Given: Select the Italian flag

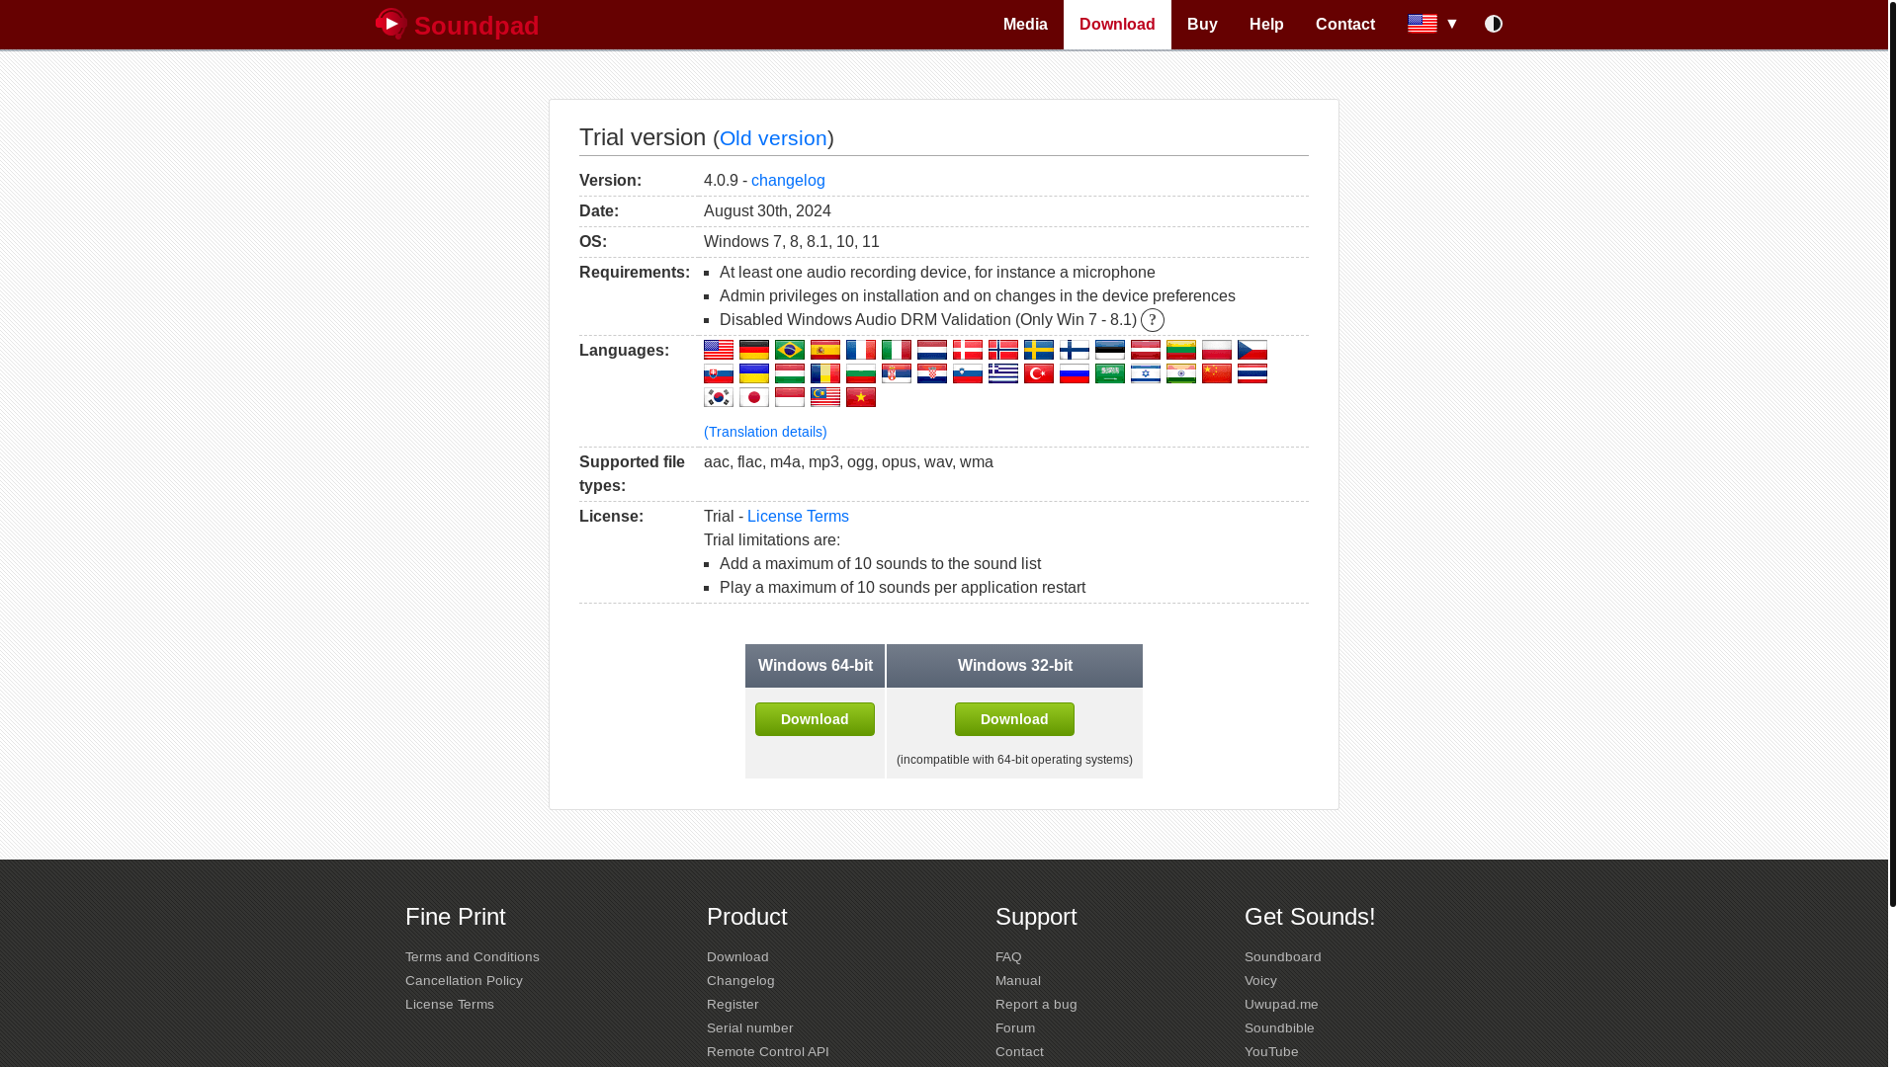Looking at the screenshot, I should [x=897, y=350].
